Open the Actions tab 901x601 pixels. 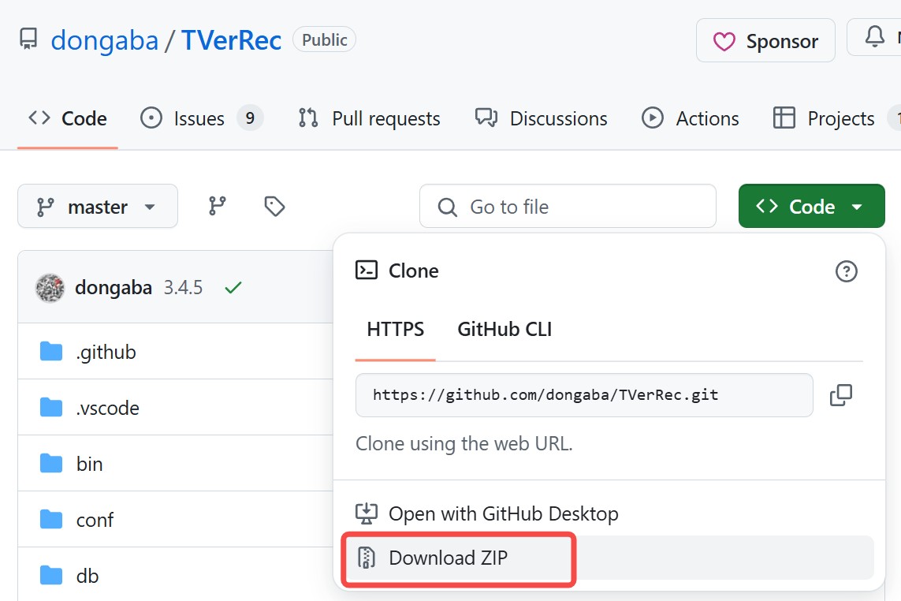[x=691, y=118]
